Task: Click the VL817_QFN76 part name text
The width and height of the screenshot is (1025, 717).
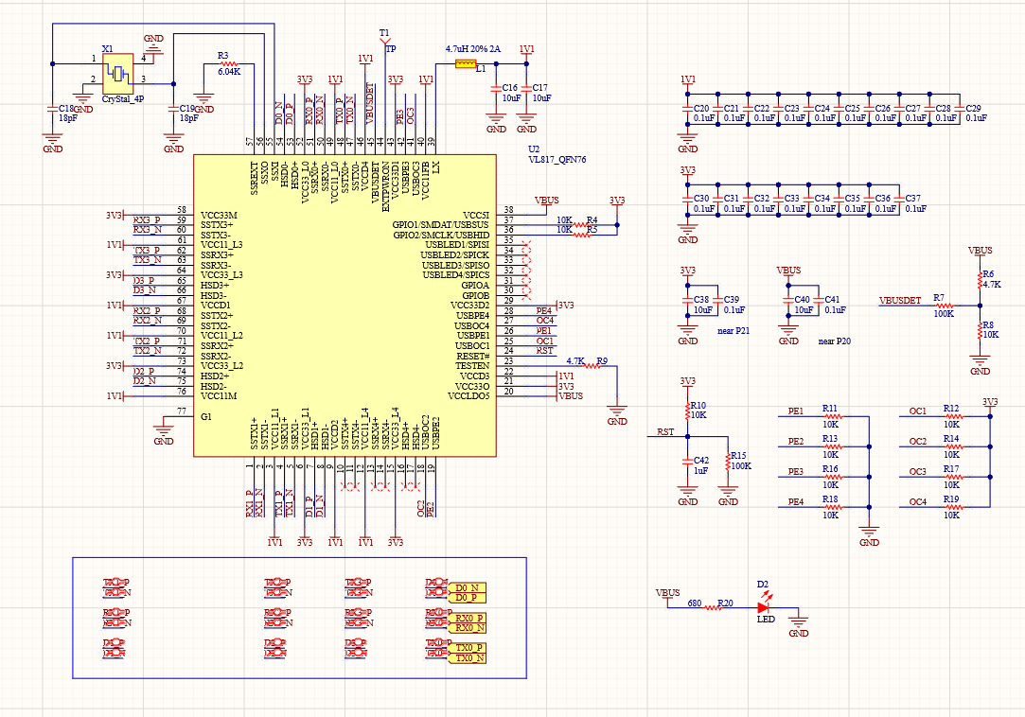Action: (x=557, y=160)
